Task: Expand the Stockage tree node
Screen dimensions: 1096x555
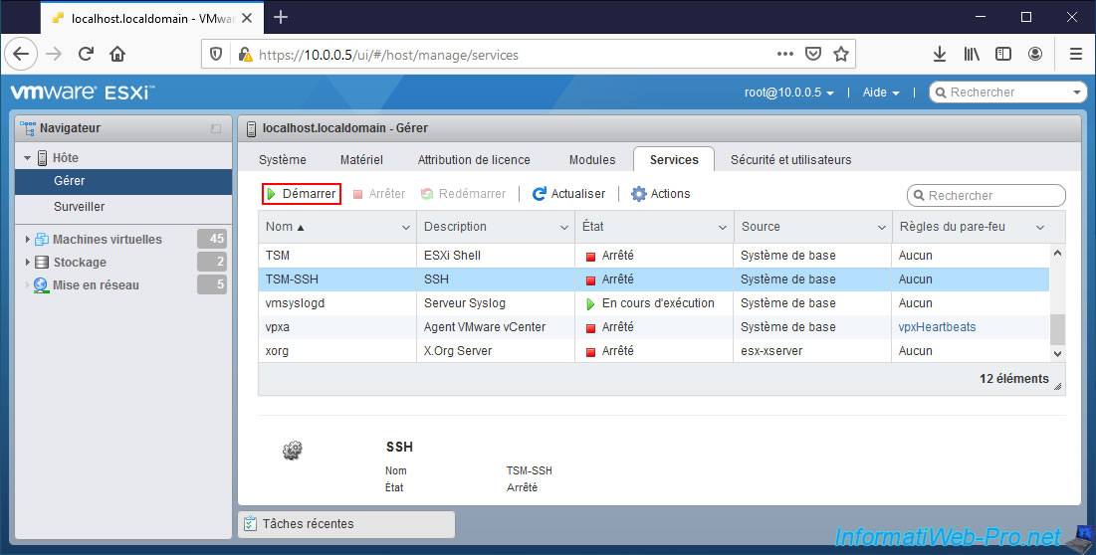Action: pos(27,263)
